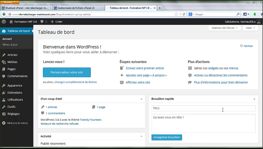
Task: Click the Réglages sliders icon in sidebar
Action: (4, 114)
